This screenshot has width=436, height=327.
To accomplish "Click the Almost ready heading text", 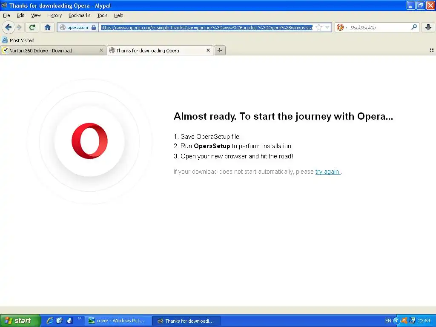I will click(x=283, y=116).
